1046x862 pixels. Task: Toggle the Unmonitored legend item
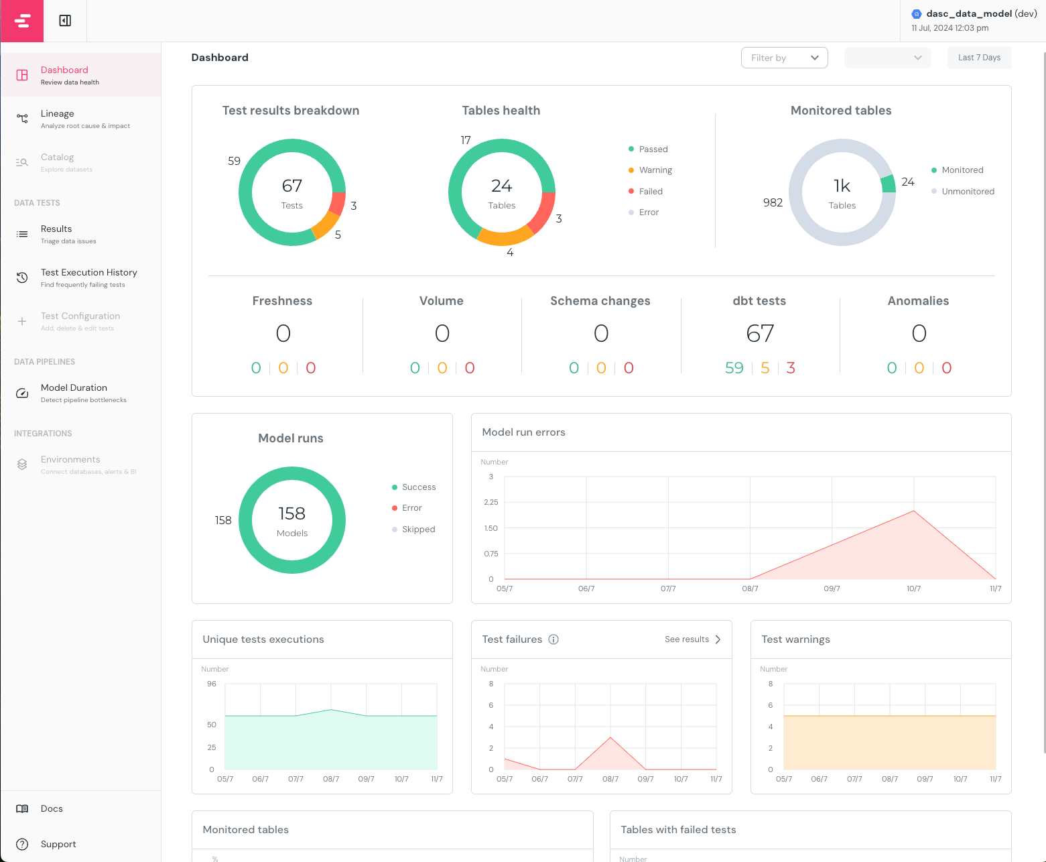tap(962, 192)
